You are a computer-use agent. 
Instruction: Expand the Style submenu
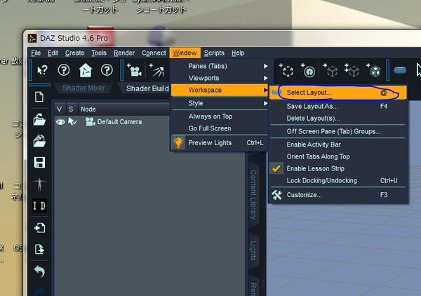220,103
